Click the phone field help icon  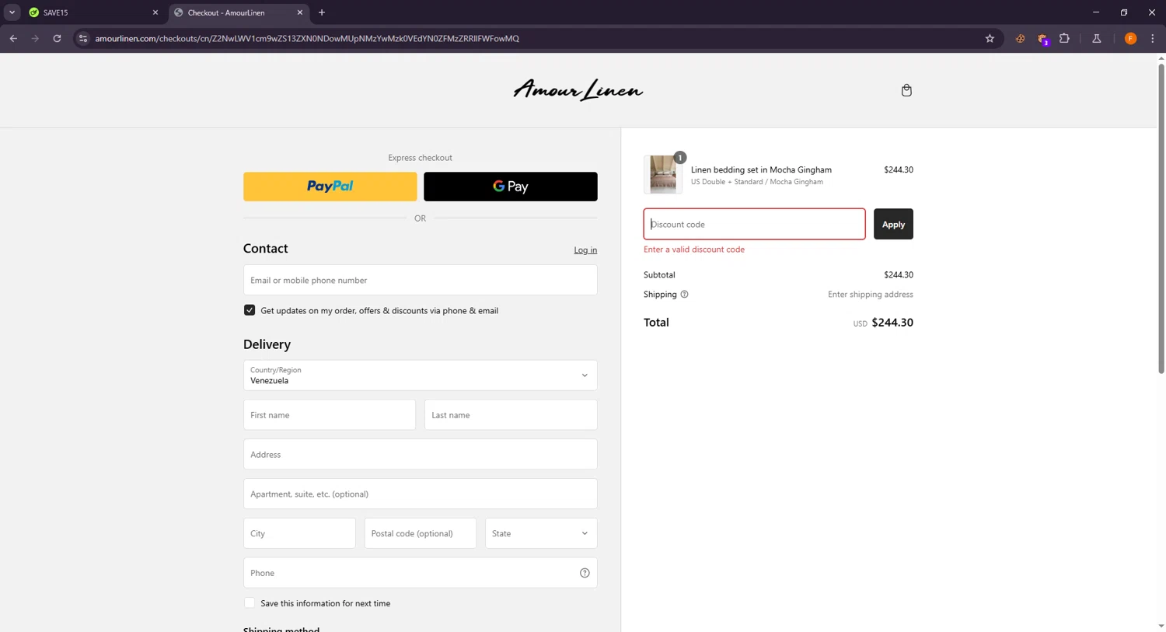585,573
